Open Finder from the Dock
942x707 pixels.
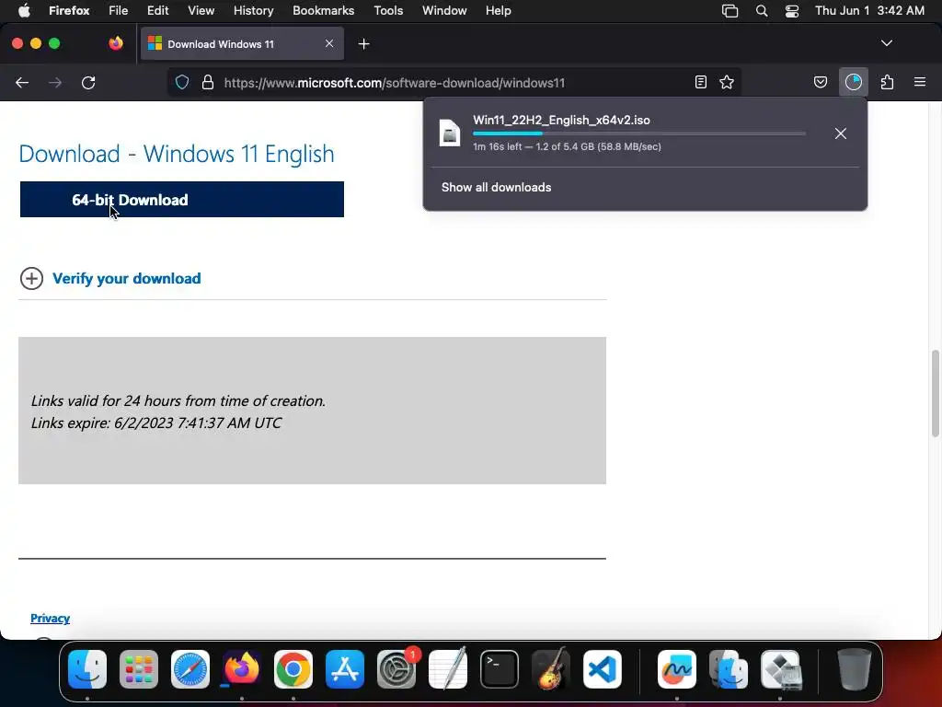[x=87, y=669]
